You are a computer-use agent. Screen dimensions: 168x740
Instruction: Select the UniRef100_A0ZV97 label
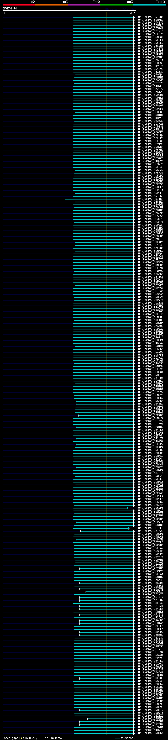pos(151,352)
